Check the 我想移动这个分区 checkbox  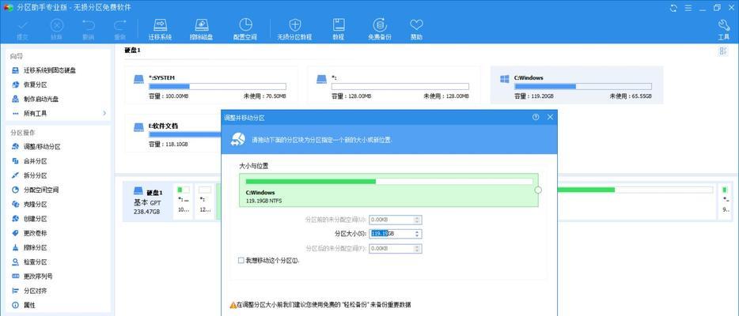pos(241,260)
